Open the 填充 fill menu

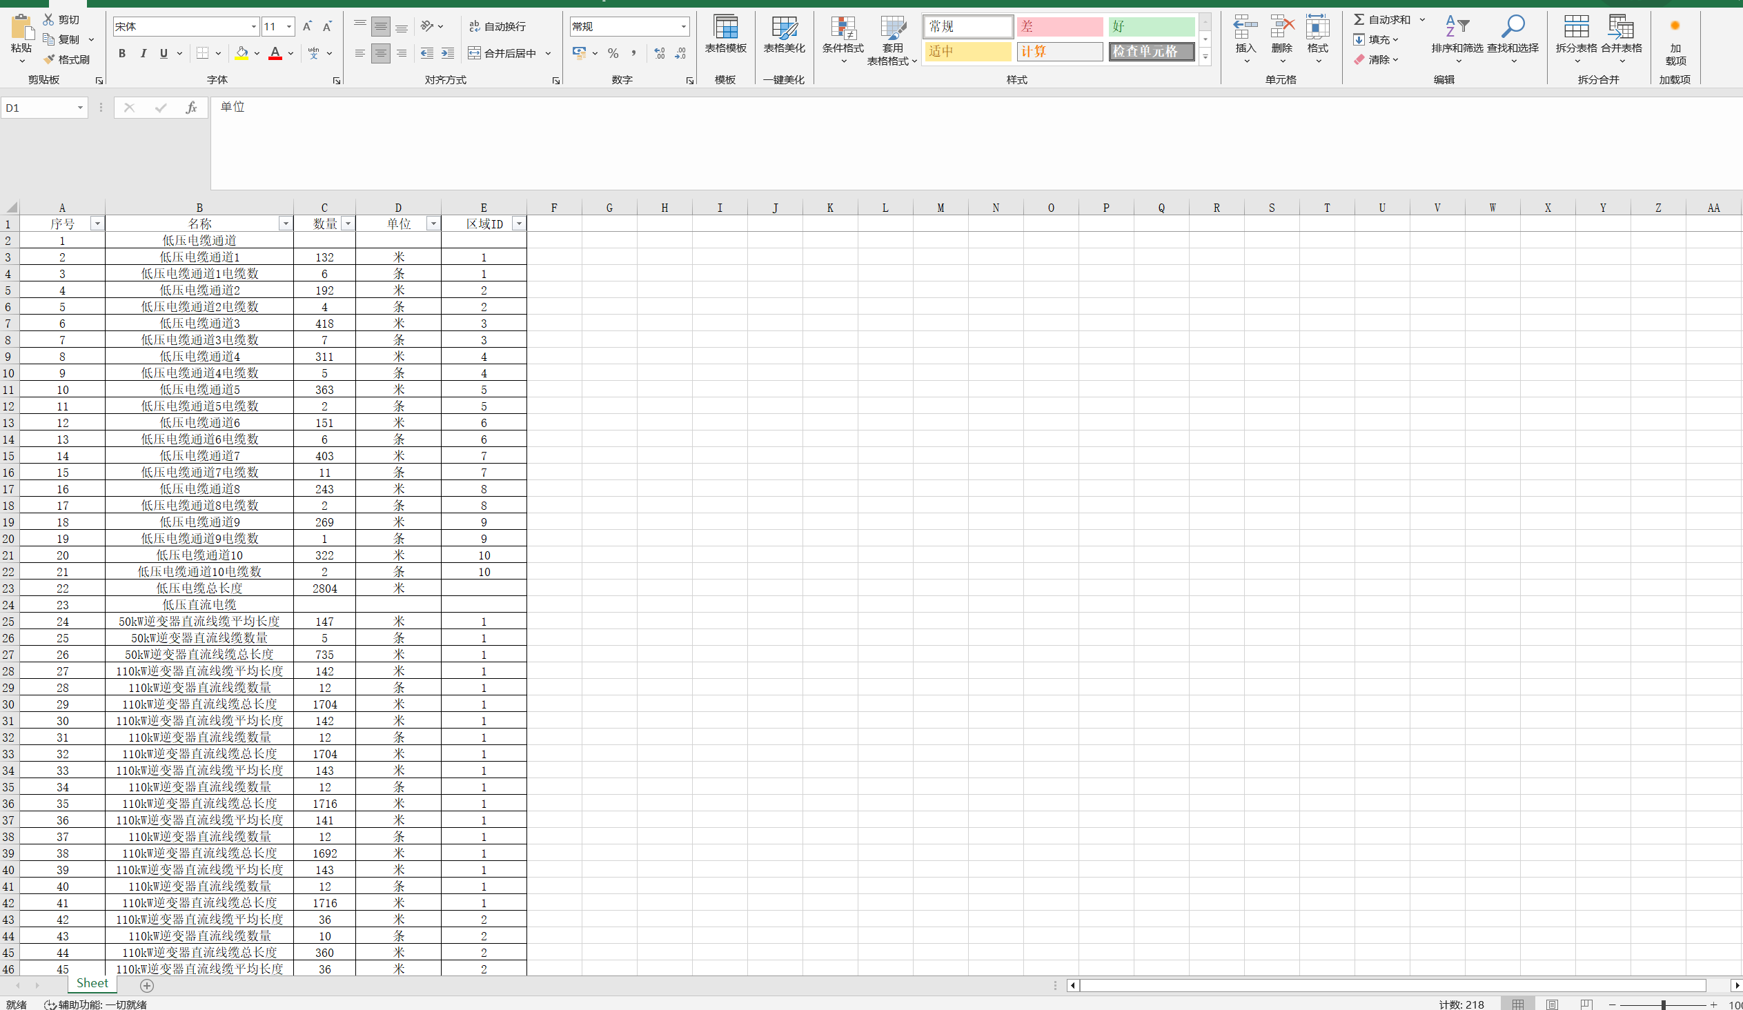click(x=1376, y=39)
